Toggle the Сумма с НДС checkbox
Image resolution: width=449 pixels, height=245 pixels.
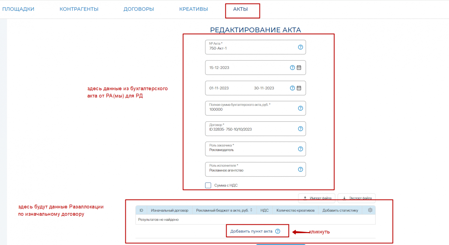(x=208, y=185)
